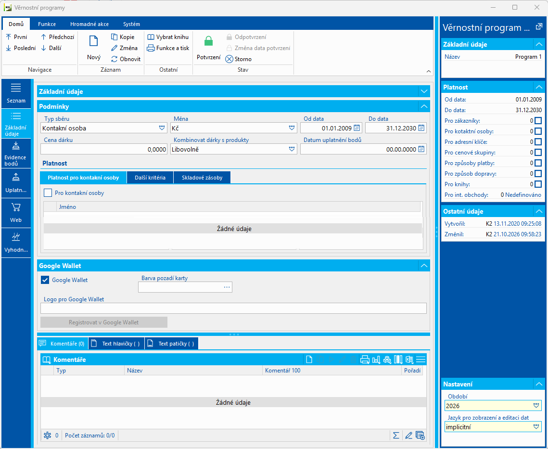The image size is (548, 449).
Task: Open the Hromadné akce ribbon tab
Action: click(89, 24)
